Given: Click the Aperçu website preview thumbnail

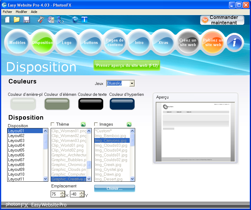Looking at the screenshot, I should click(x=195, y=132).
